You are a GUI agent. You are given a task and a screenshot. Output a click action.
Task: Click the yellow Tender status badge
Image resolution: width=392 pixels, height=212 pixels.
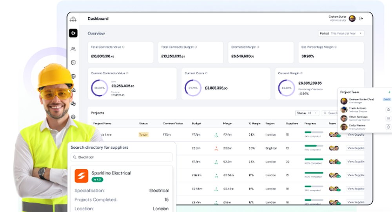143,134
